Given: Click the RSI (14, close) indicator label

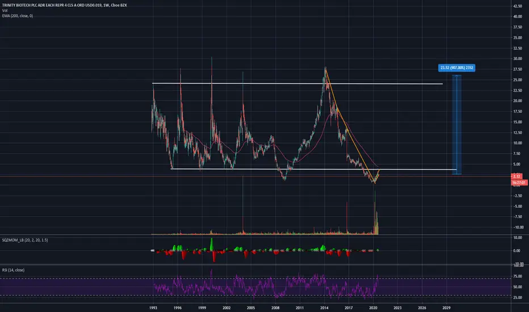Looking at the screenshot, I should 13,270.
